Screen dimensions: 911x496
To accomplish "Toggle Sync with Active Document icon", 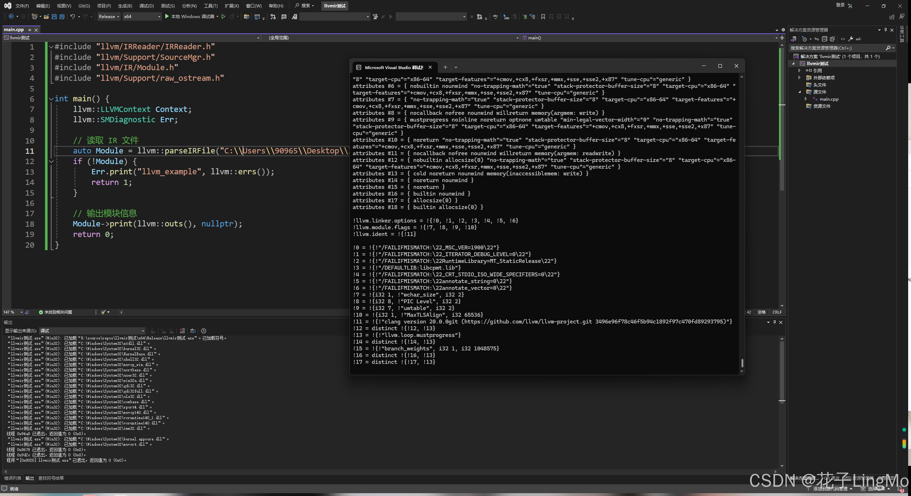I will 817,39.
